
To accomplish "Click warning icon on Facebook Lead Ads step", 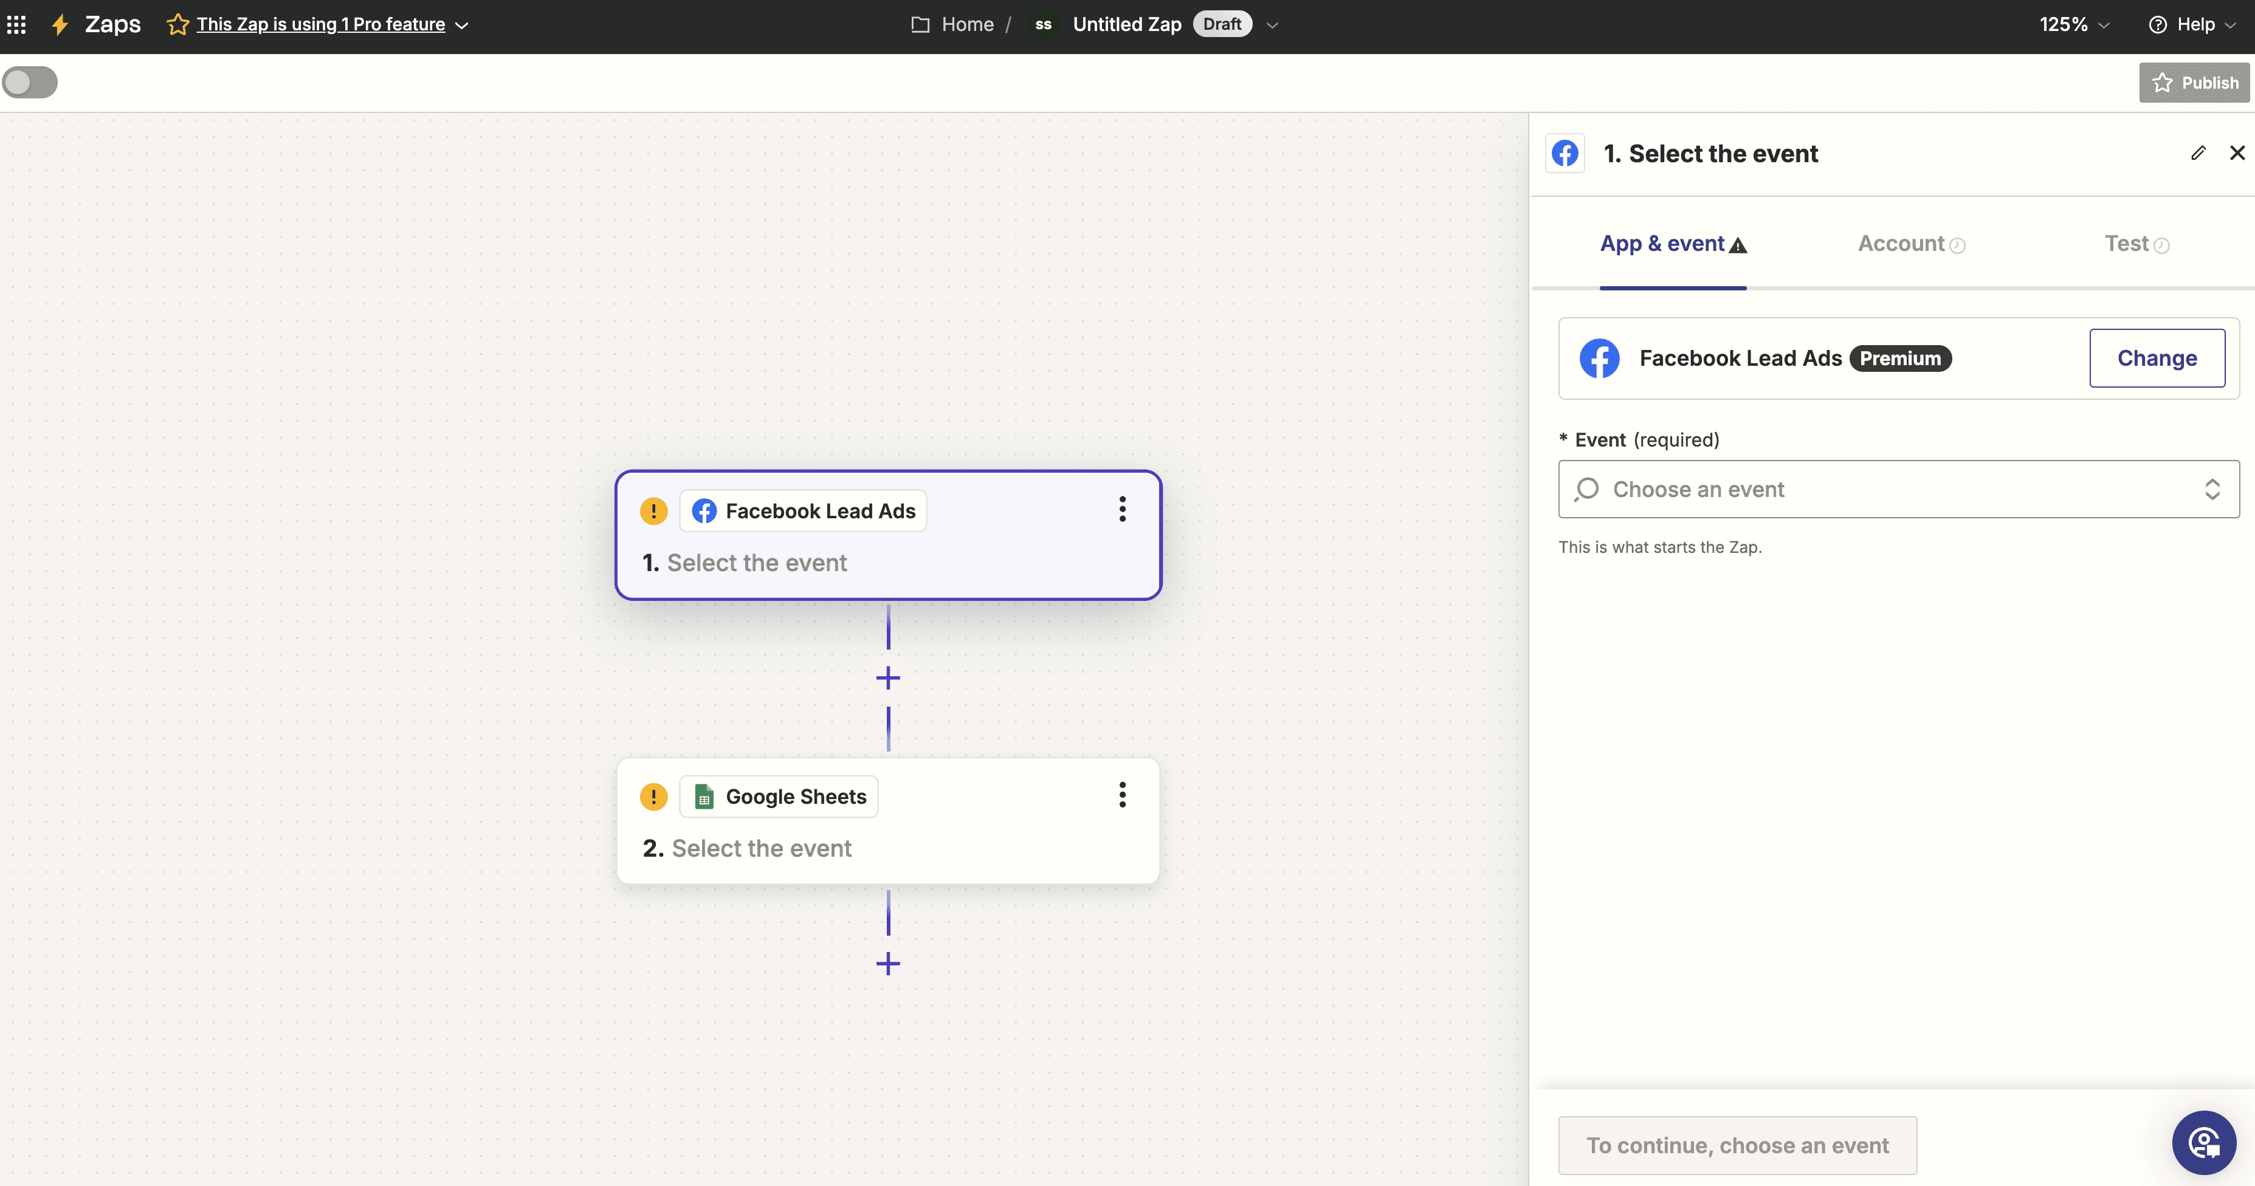I will (654, 511).
